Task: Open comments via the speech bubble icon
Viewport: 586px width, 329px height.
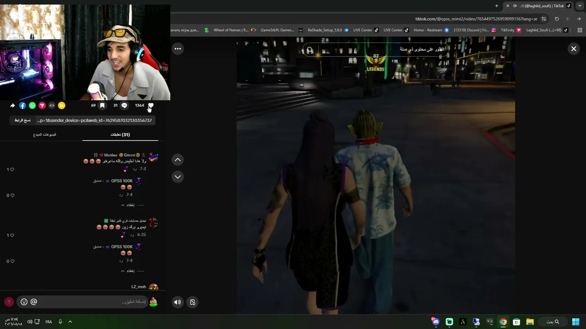Action: 124,105
